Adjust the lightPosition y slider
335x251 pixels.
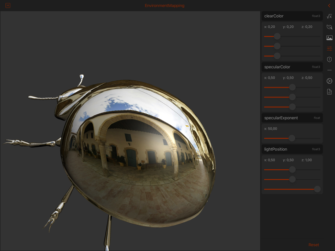(292, 179)
